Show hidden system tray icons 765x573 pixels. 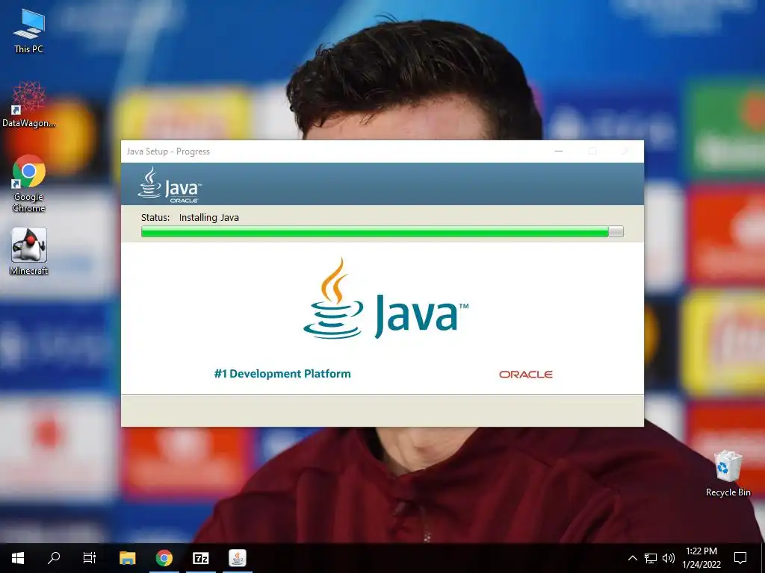632,558
